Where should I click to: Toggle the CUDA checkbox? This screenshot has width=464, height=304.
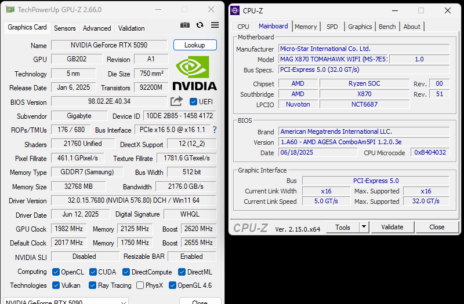click(93, 272)
